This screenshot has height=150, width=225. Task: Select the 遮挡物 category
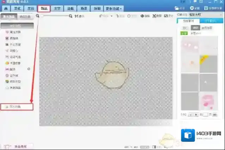(x=12, y=38)
